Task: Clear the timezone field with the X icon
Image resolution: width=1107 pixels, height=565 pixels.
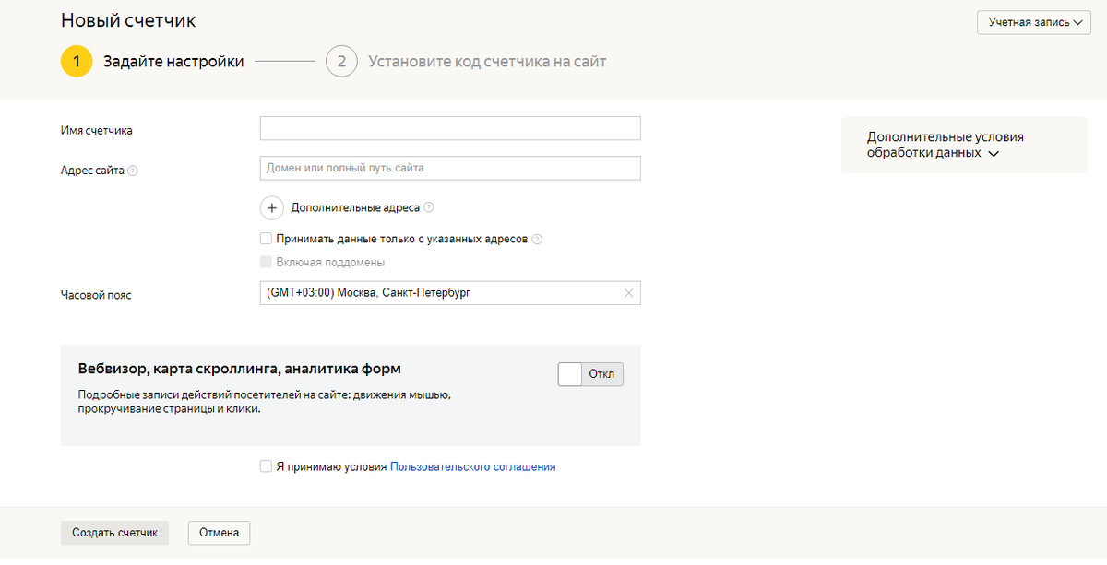Action: pyautogui.click(x=629, y=293)
